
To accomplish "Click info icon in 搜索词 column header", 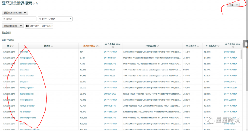I will tap(52, 46).
